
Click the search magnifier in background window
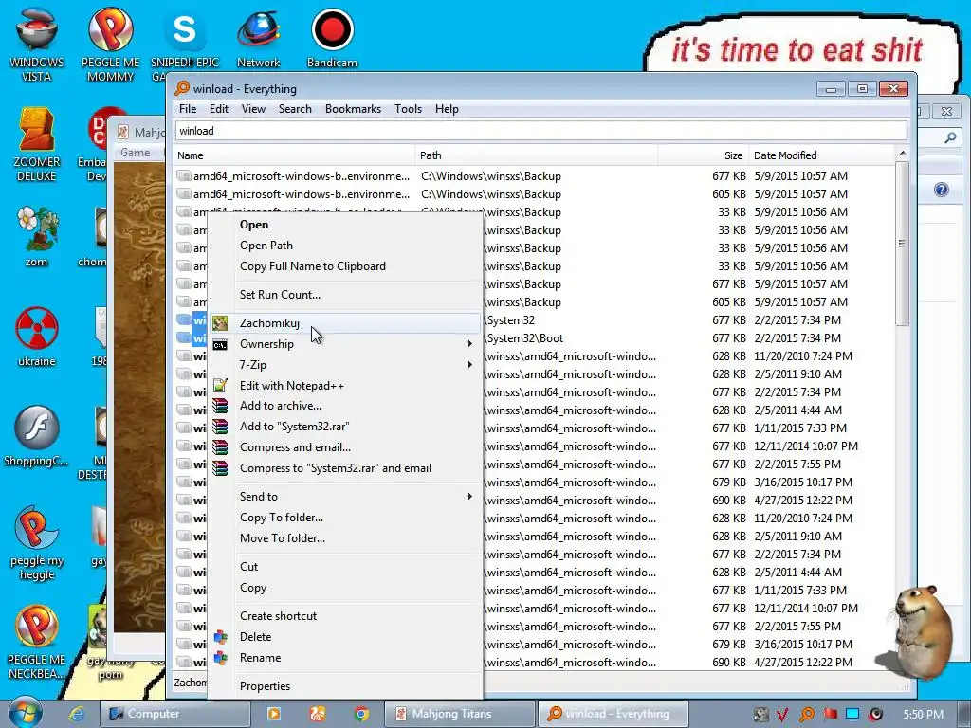(x=950, y=137)
